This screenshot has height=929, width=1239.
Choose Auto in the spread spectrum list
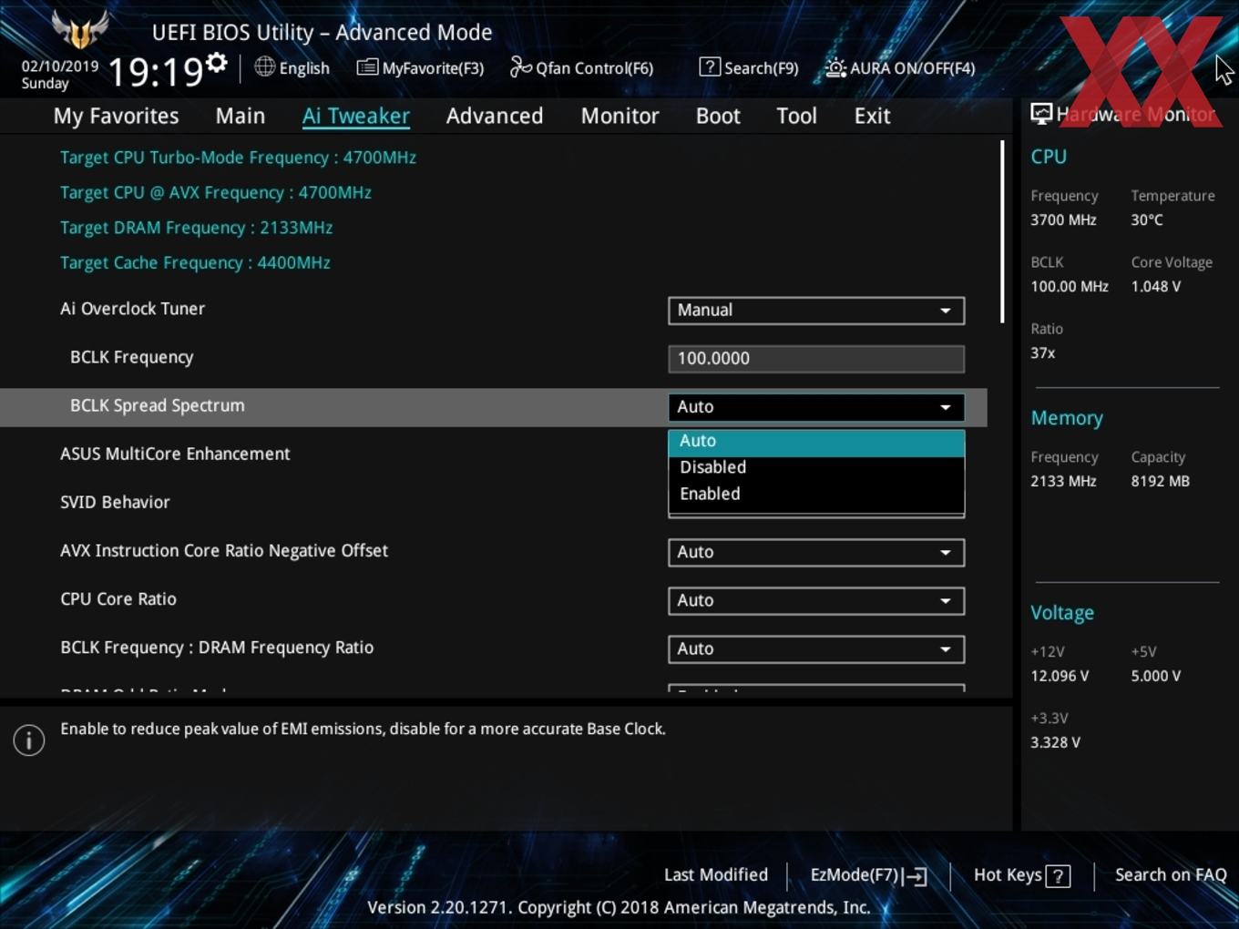[816, 441]
